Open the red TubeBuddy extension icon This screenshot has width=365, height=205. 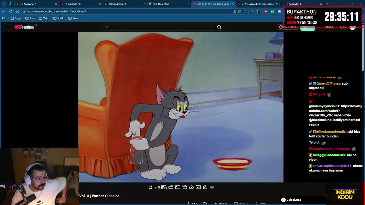point(265,11)
